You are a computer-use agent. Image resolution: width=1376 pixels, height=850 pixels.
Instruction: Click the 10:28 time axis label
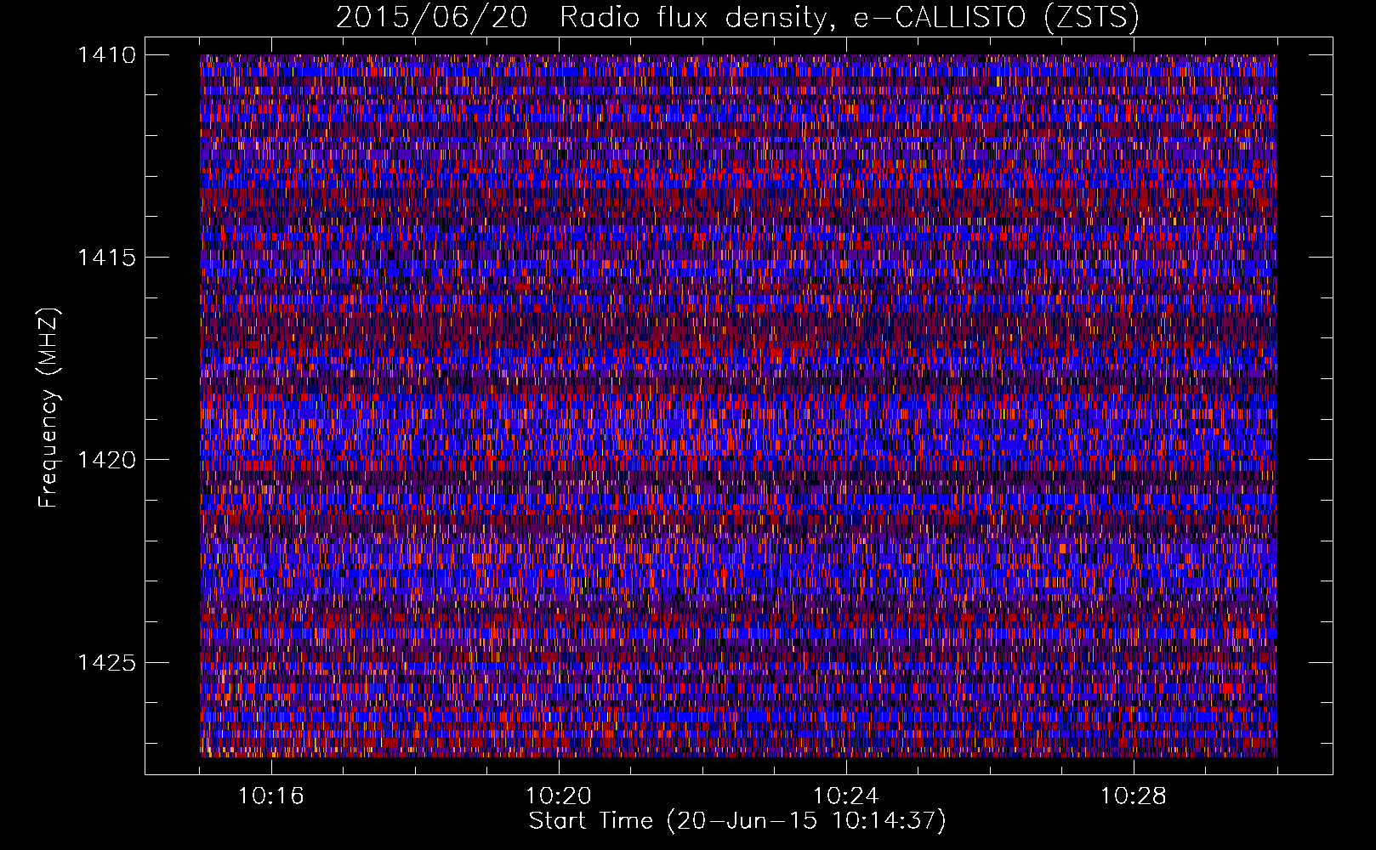click(x=1133, y=796)
